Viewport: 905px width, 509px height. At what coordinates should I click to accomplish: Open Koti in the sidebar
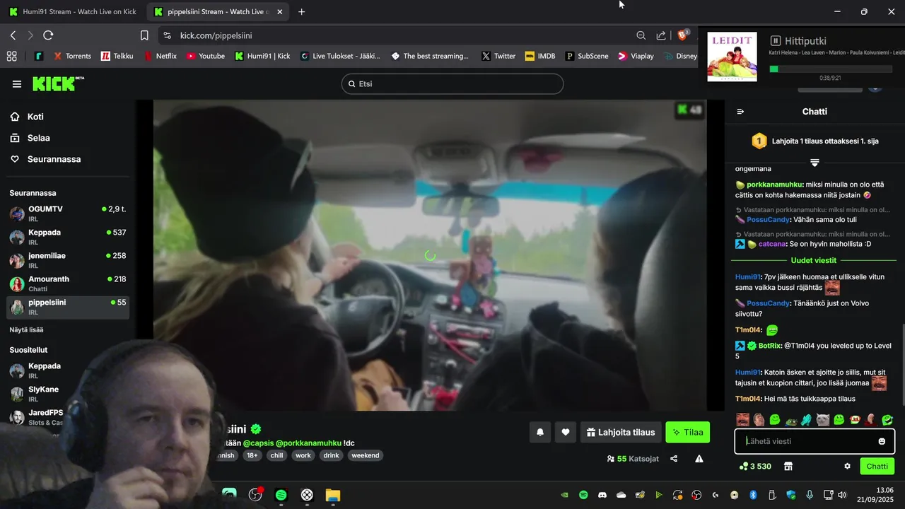(x=35, y=117)
